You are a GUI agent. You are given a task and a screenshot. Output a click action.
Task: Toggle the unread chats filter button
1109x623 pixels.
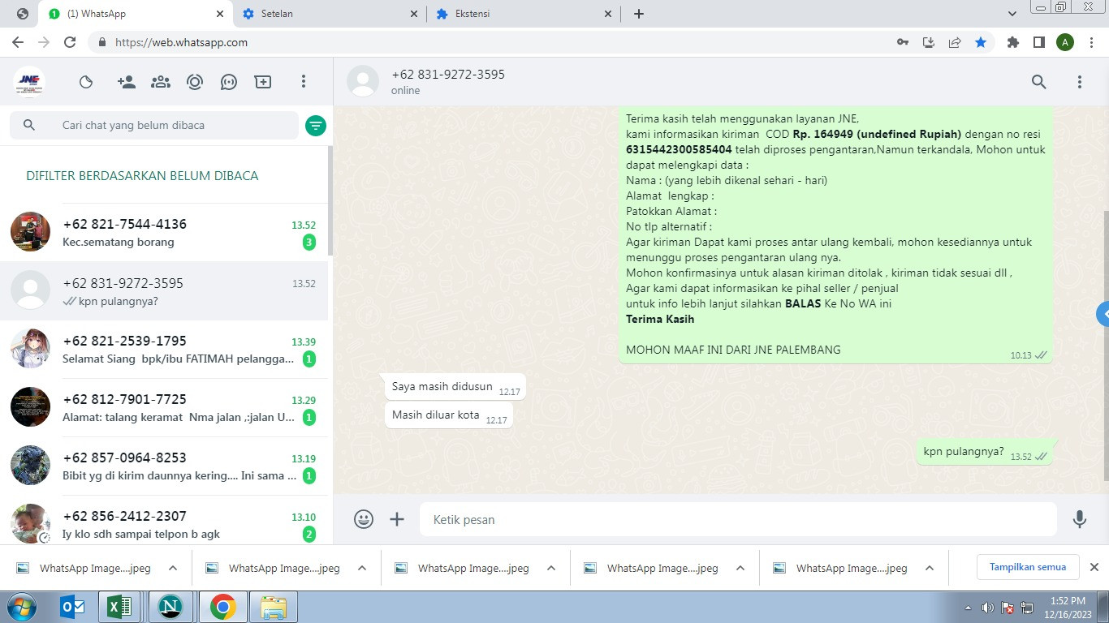click(316, 125)
